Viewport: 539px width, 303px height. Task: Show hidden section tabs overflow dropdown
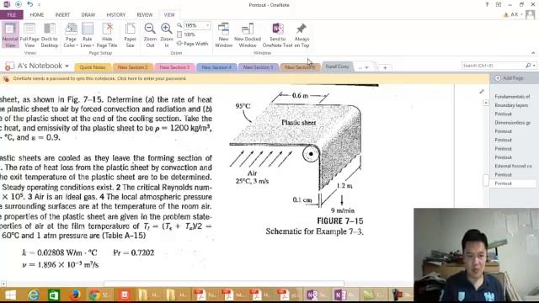(x=364, y=67)
